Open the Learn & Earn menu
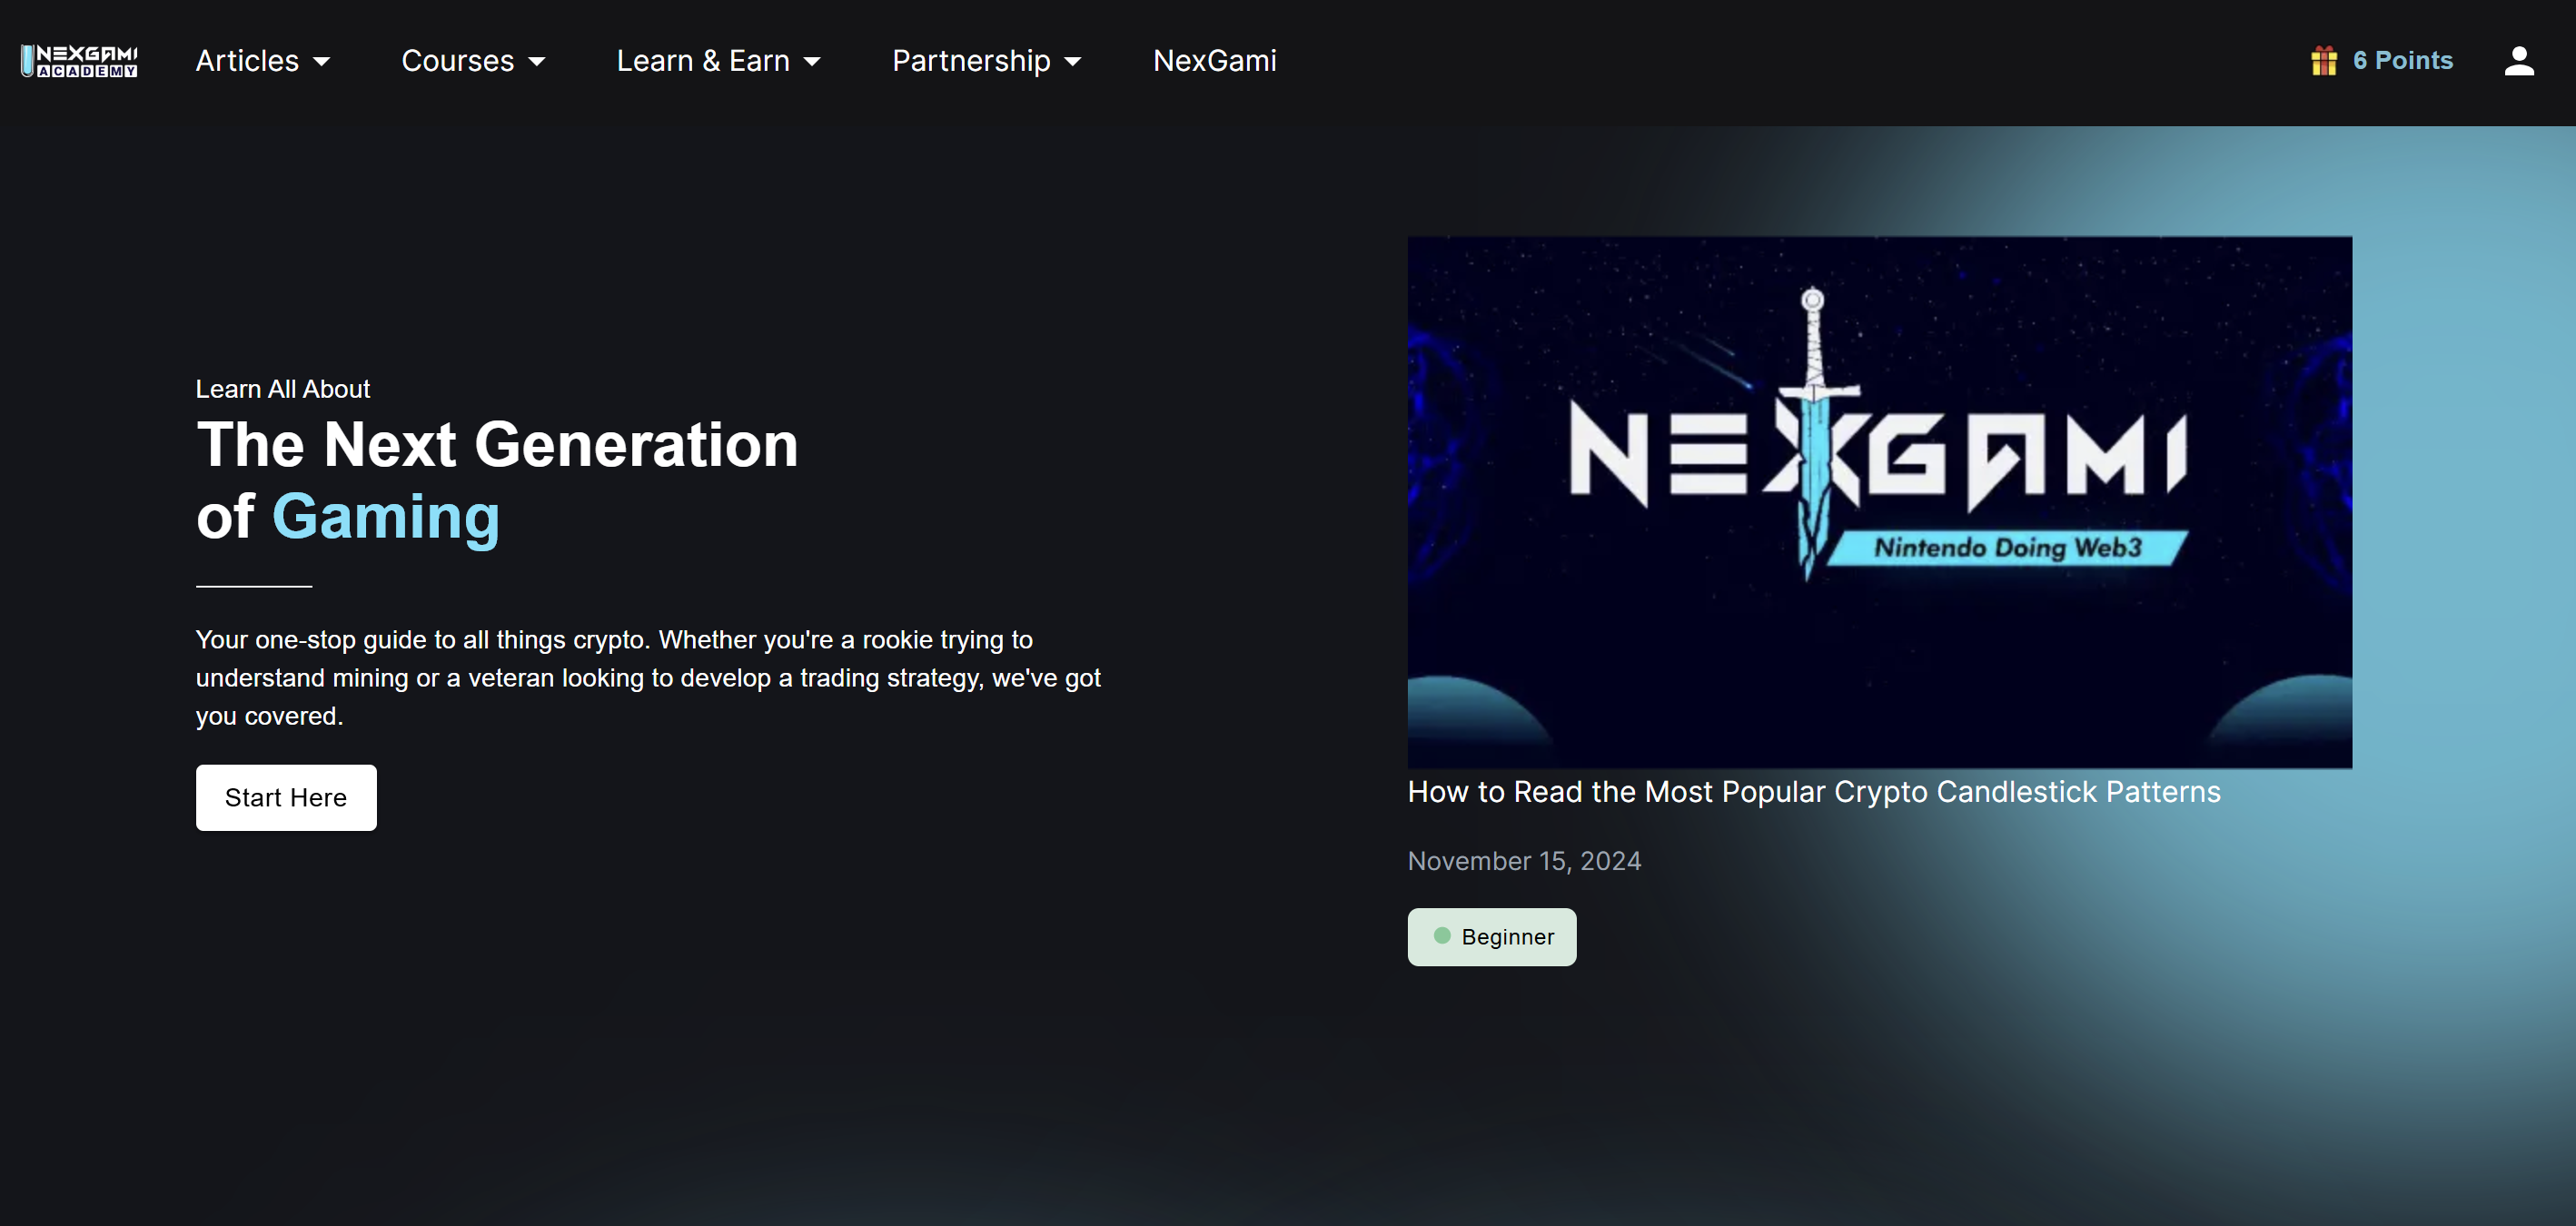The height and width of the screenshot is (1226, 2576). pyautogui.click(x=702, y=61)
